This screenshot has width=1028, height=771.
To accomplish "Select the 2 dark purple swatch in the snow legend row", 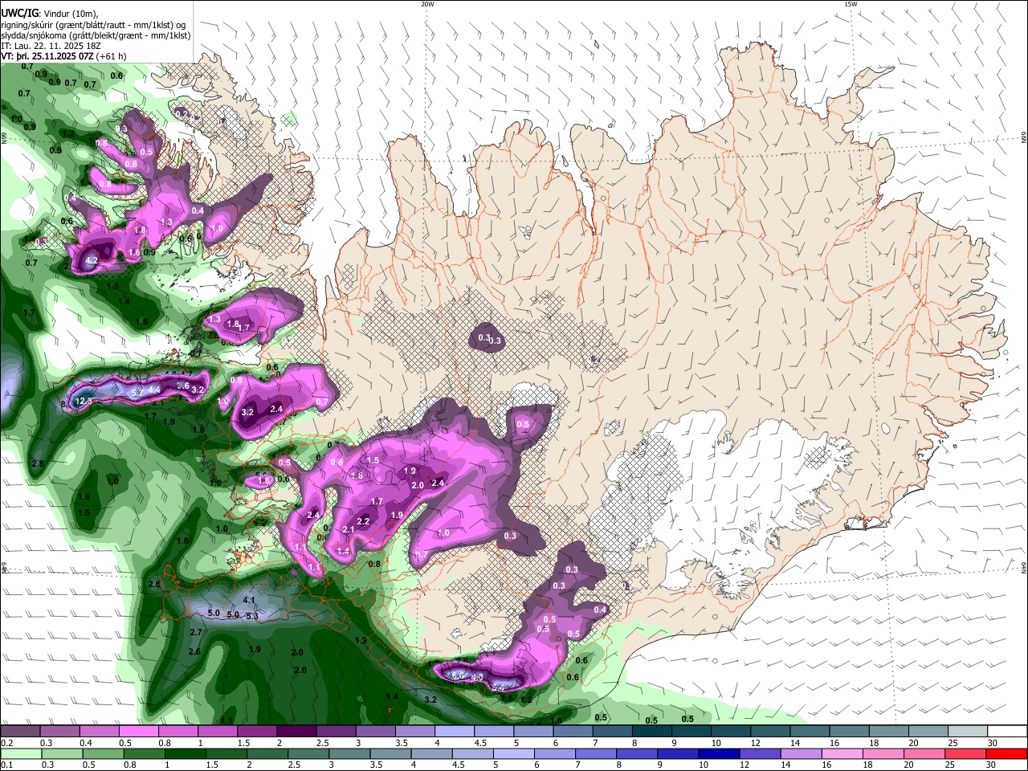I will pyautogui.click(x=296, y=732).
